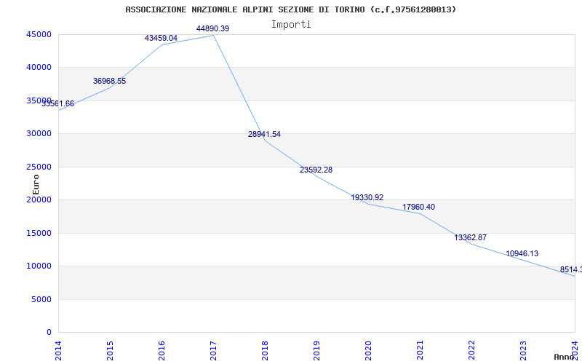582x364 pixels.
Task: Click the data label 19330.92
Action: (x=367, y=197)
